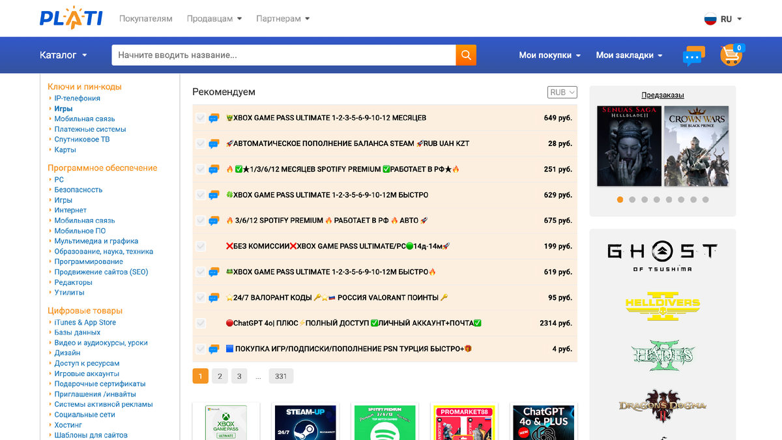Select first orange carousel dot under Предзаказы
The width and height of the screenshot is (782, 440).
click(x=620, y=199)
